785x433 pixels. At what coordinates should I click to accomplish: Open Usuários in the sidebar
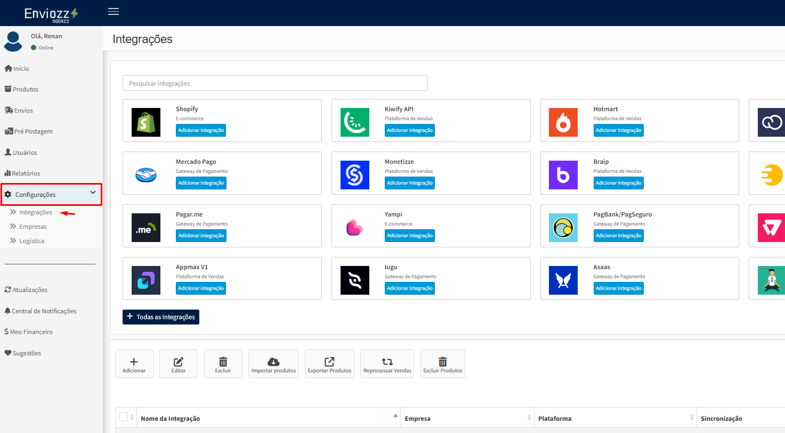tap(21, 153)
